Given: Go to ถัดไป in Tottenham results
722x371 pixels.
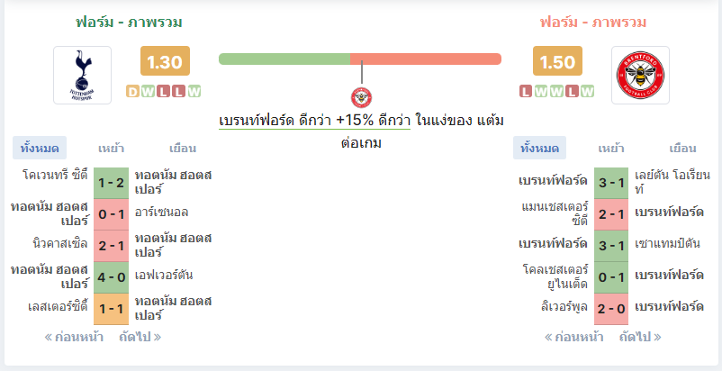Looking at the screenshot, I should coord(140,337).
